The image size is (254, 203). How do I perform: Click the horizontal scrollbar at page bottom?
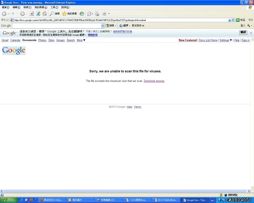(x=125, y=191)
